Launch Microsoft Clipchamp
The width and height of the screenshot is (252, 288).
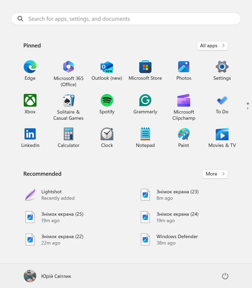184,107
